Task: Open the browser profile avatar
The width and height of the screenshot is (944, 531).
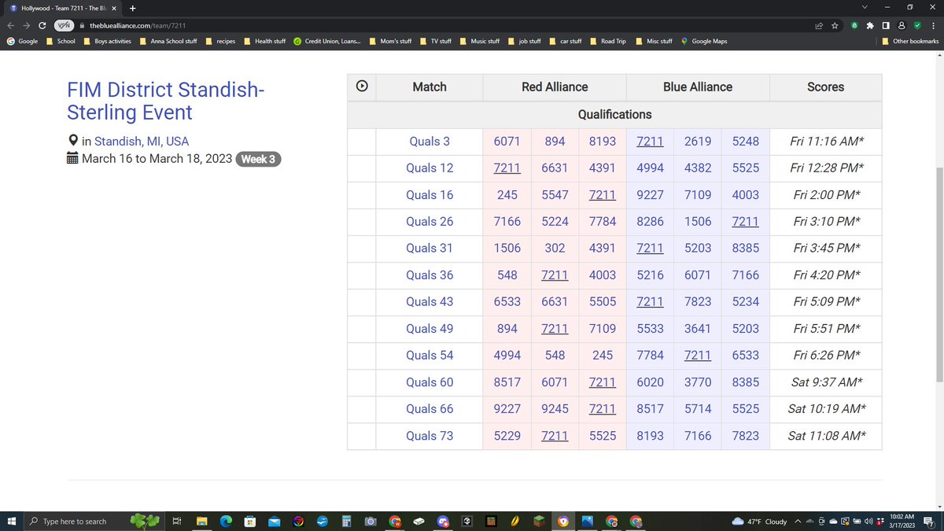Action: pos(902,25)
